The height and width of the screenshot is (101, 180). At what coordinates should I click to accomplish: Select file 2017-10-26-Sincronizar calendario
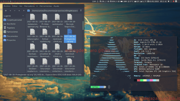[70, 65]
